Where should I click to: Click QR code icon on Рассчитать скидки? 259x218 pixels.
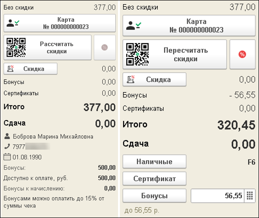[16, 47]
